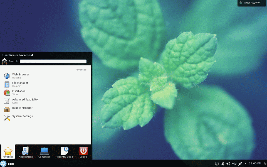Click the "System Settings" label
Screen dimensions: 267x167
click(x=23, y=116)
